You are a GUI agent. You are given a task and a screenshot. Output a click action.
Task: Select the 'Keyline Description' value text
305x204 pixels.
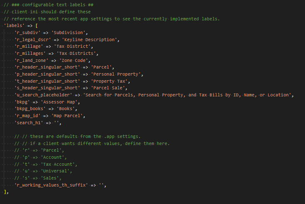click(x=90, y=39)
